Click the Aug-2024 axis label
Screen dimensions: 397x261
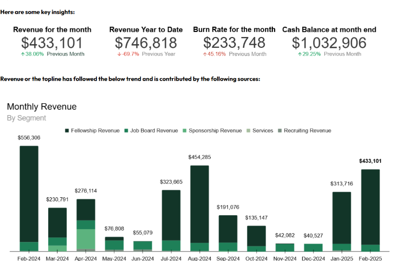point(200,258)
